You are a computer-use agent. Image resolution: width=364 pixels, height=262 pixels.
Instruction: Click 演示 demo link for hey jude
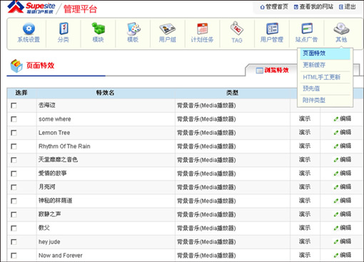[305, 241]
